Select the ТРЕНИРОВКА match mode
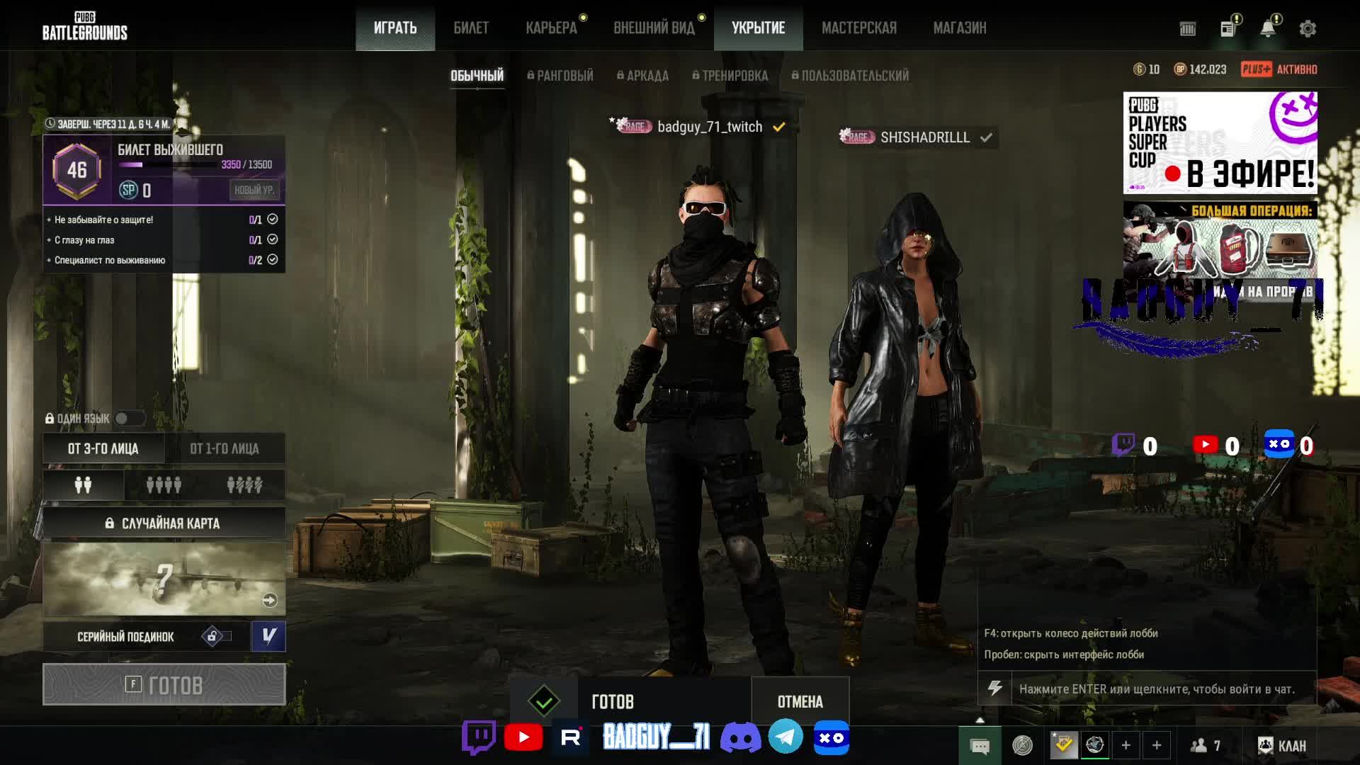The width and height of the screenshot is (1360, 765). click(x=730, y=75)
